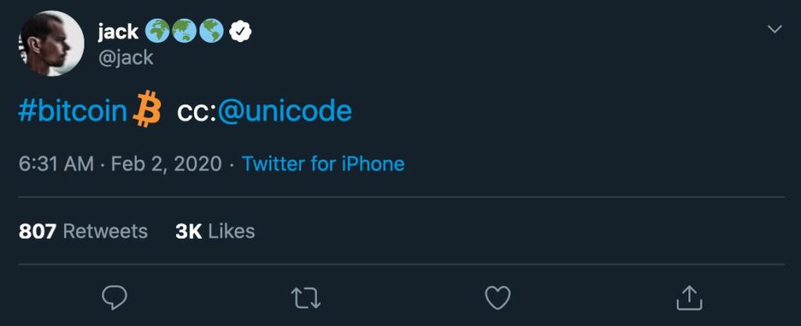Click the cc: text in the tweet
The width and height of the screenshot is (801, 326).
[196, 112]
